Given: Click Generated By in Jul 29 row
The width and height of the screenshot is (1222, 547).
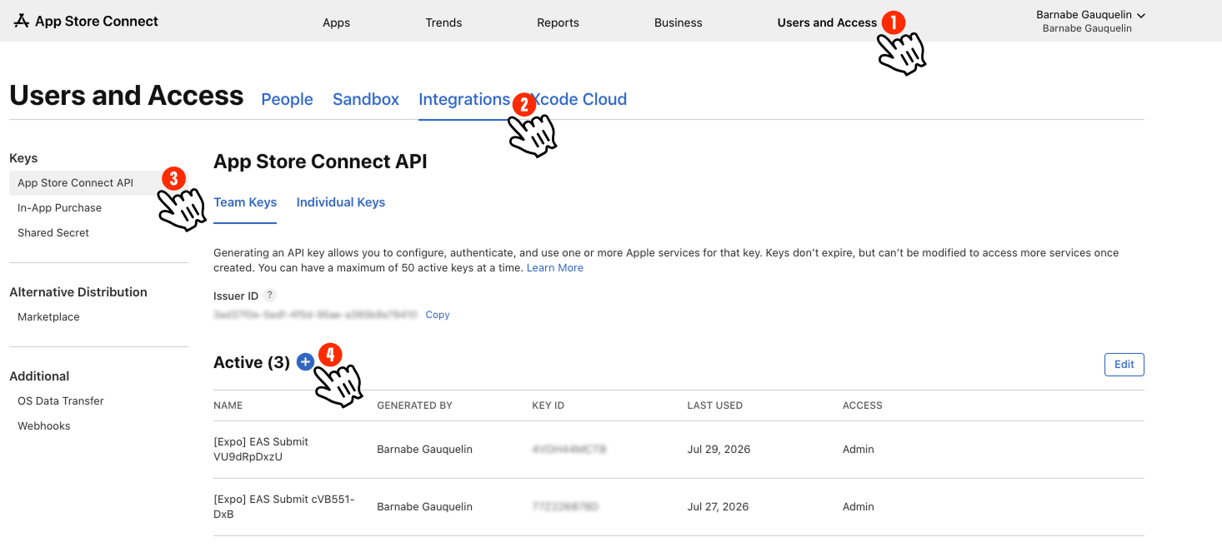Looking at the screenshot, I should click(x=424, y=450).
